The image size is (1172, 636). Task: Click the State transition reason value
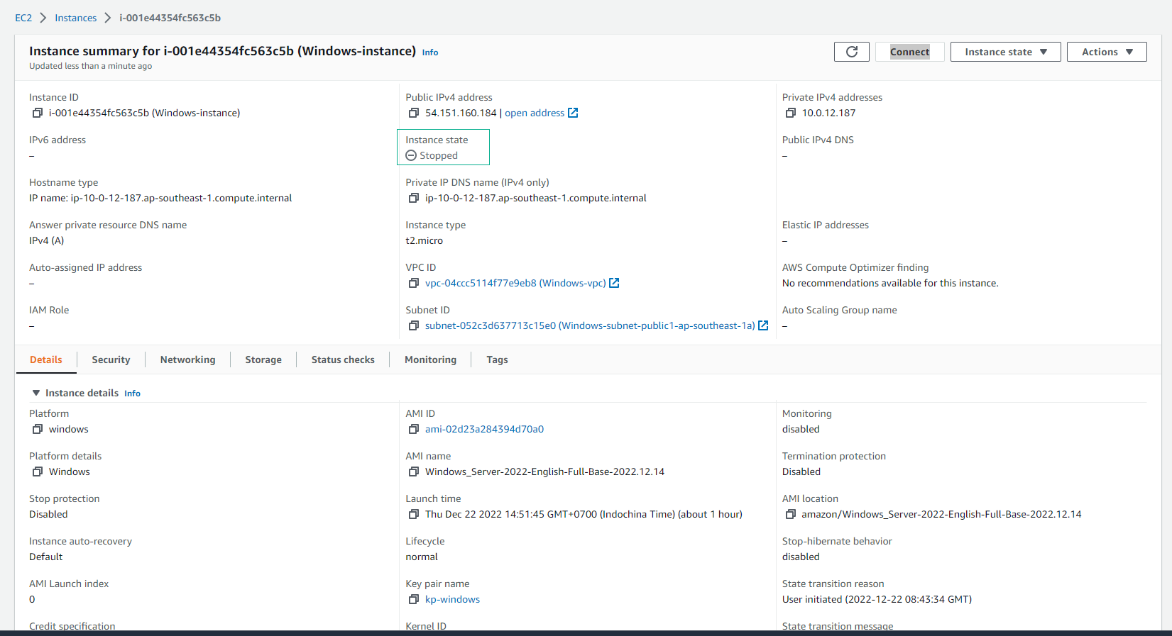pyautogui.click(x=877, y=599)
